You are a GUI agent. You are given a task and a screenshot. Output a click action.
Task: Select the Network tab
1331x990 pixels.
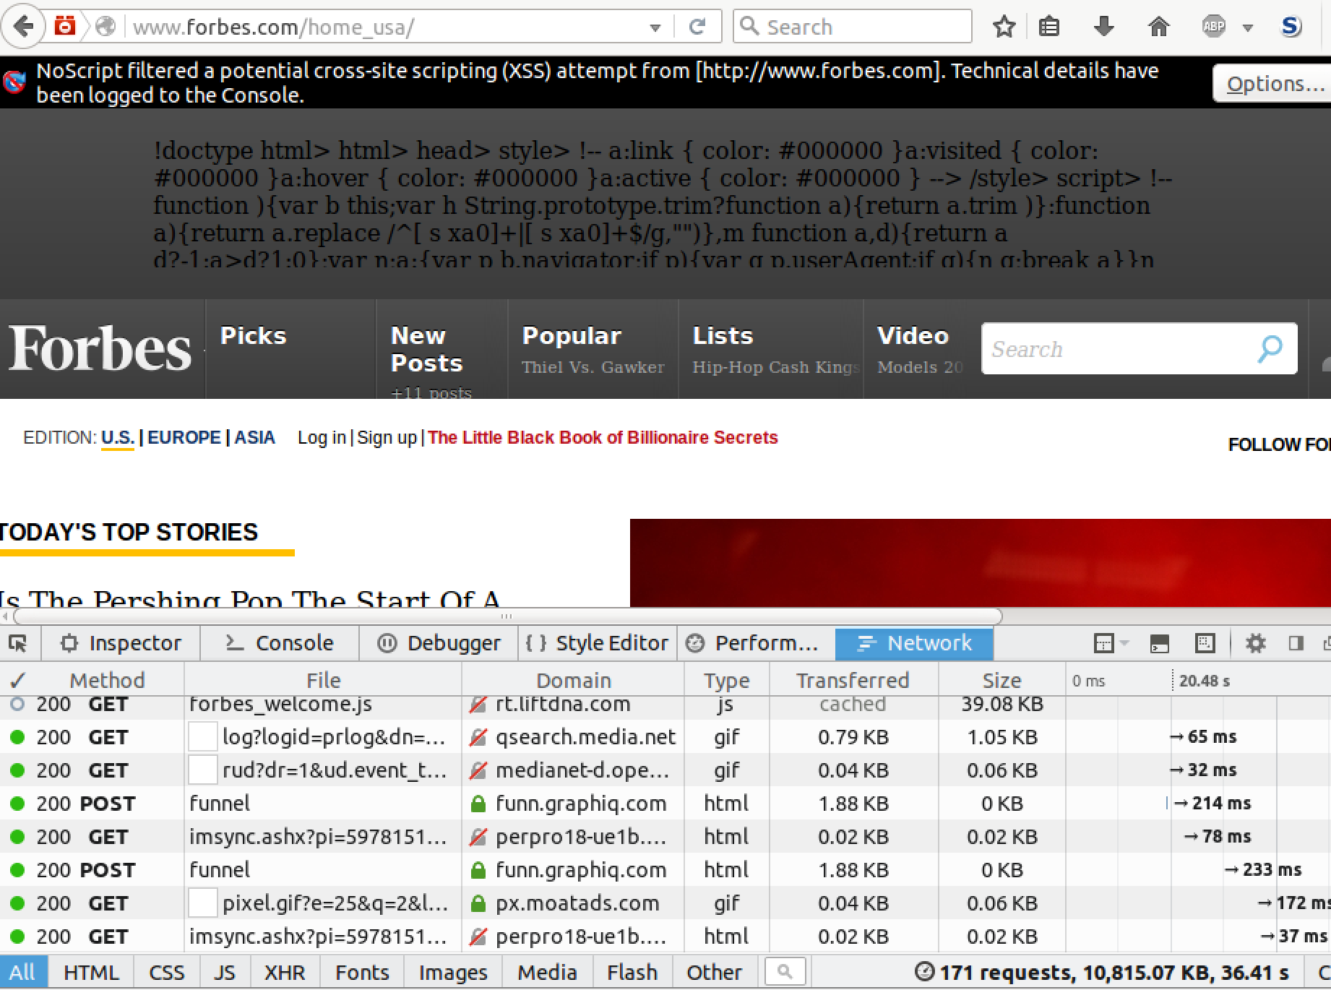coord(914,643)
